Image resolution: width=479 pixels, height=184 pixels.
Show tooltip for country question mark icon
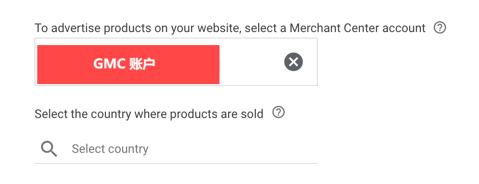278,112
